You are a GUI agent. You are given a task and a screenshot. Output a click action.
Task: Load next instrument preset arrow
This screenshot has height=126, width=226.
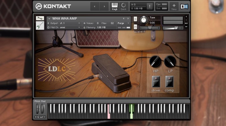pos(128,18)
